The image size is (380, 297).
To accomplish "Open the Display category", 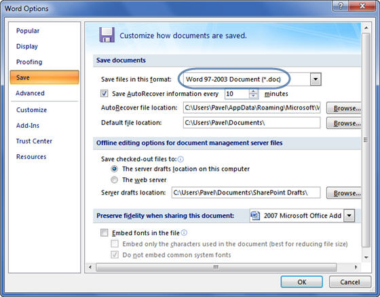I will (27, 46).
